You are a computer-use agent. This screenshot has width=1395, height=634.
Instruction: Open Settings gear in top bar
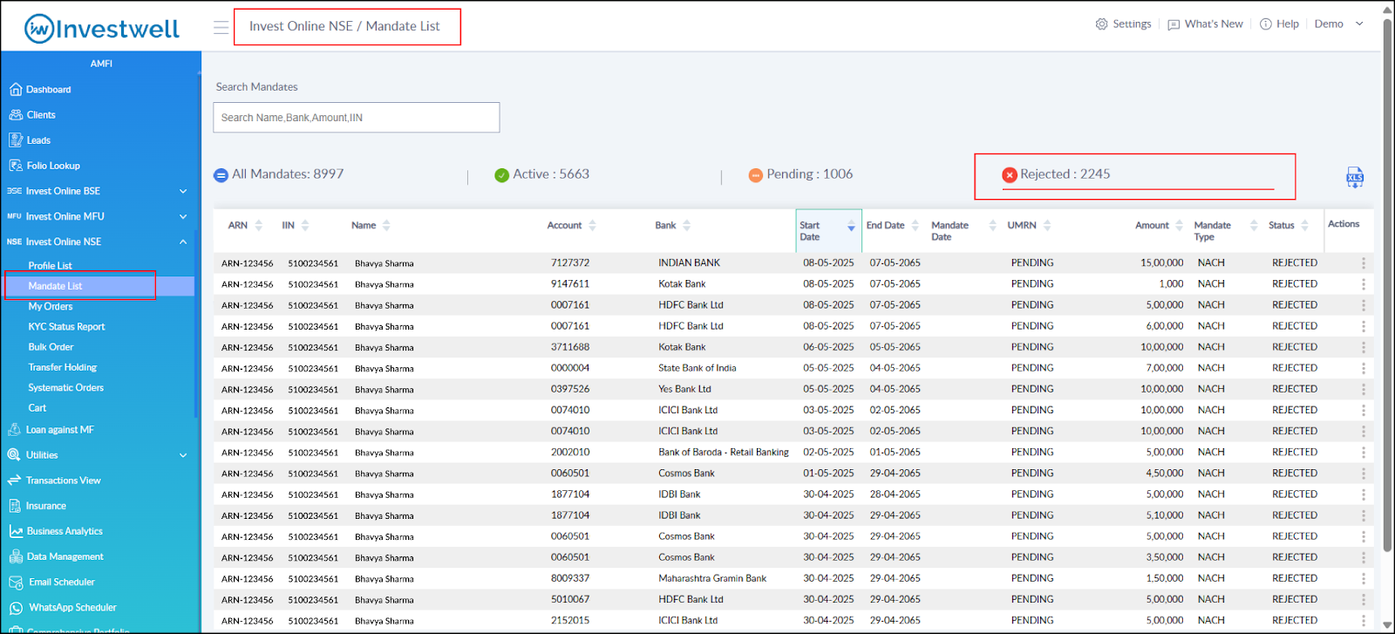coord(1123,24)
